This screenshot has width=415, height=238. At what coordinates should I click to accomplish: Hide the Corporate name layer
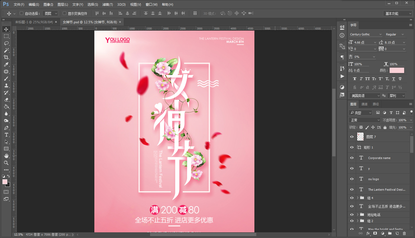tap(352, 158)
